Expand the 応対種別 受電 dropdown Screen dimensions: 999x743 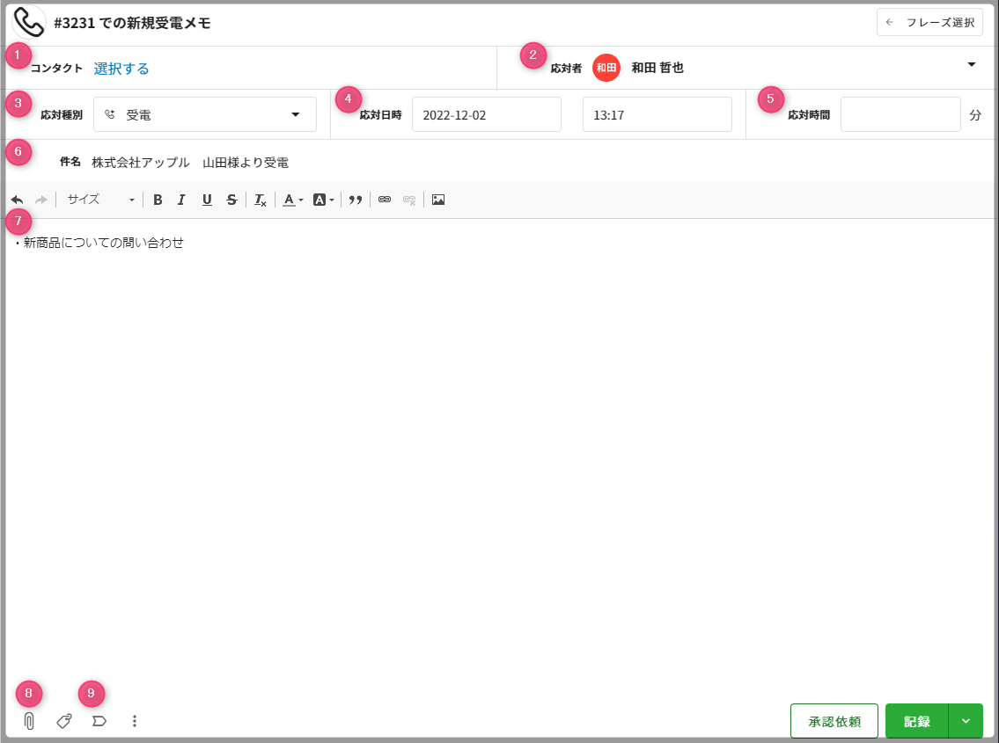coord(204,114)
